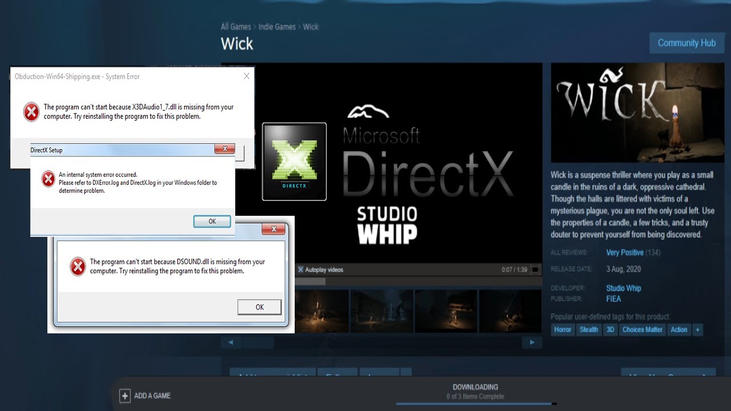The image size is (731, 411).
Task: Click the Wick page title
Action: pyautogui.click(x=237, y=43)
